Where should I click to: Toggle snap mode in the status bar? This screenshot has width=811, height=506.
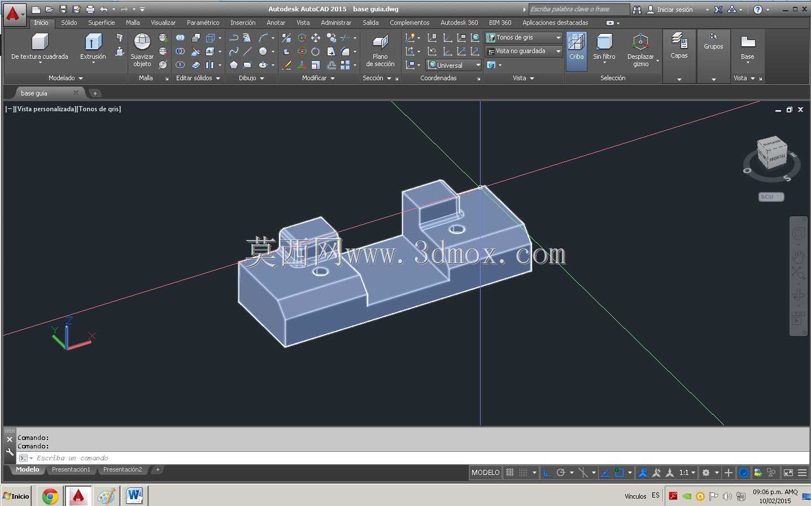point(524,473)
